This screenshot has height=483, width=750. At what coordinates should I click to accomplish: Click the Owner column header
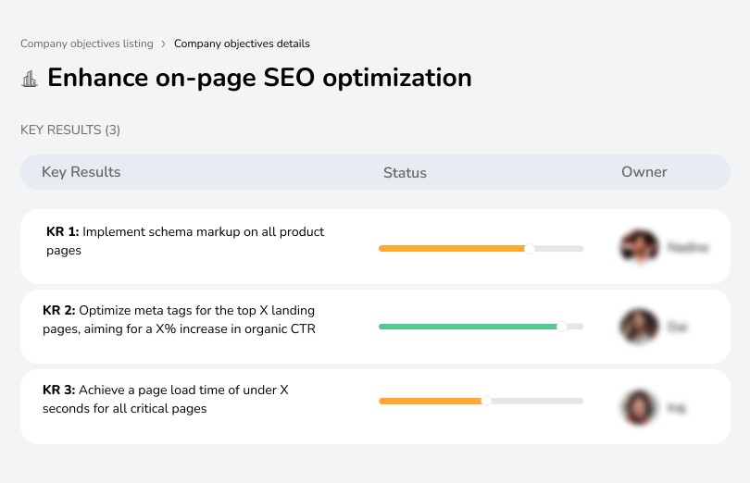644,172
